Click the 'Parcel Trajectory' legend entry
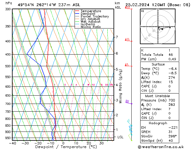The width and height of the screenshot is (193, 149). (95, 16)
